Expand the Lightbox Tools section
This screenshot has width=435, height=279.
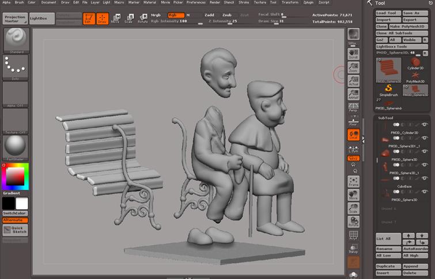point(392,46)
